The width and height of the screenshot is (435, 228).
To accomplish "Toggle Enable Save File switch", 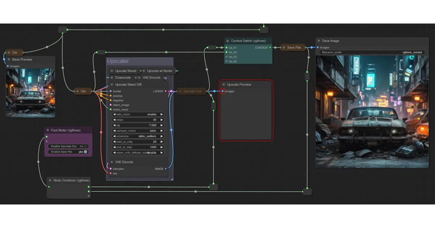I will [x=86, y=152].
